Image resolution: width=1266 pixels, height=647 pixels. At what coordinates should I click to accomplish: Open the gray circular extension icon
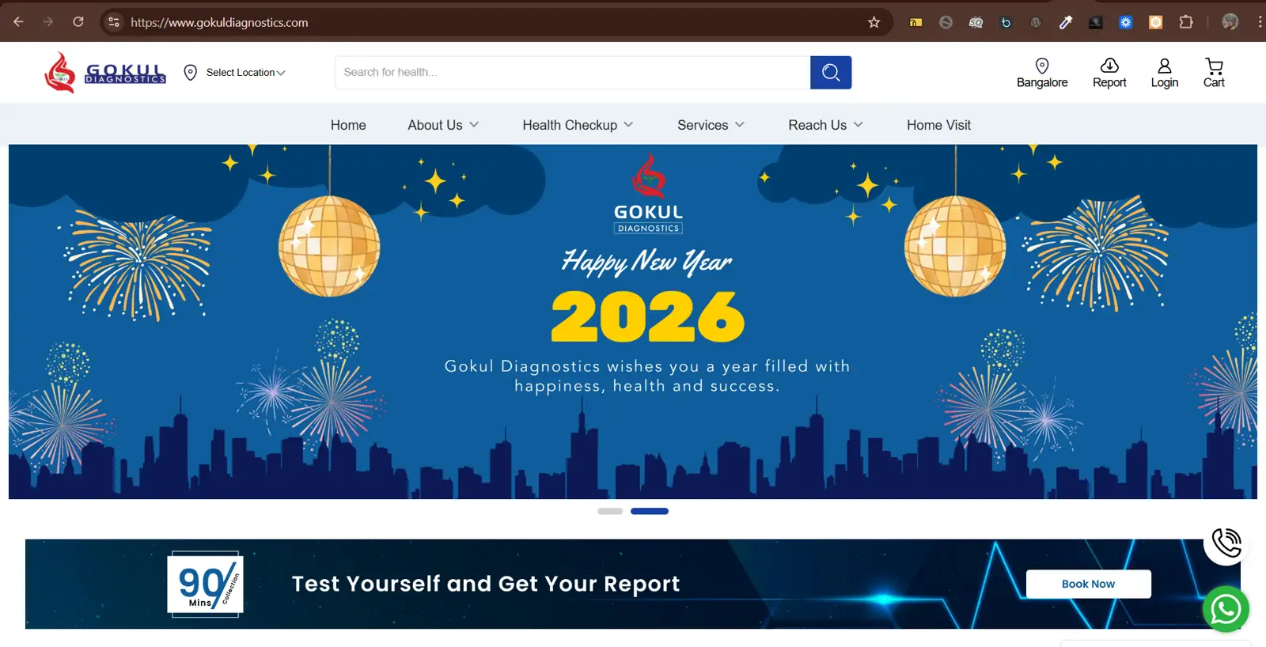[x=946, y=22]
